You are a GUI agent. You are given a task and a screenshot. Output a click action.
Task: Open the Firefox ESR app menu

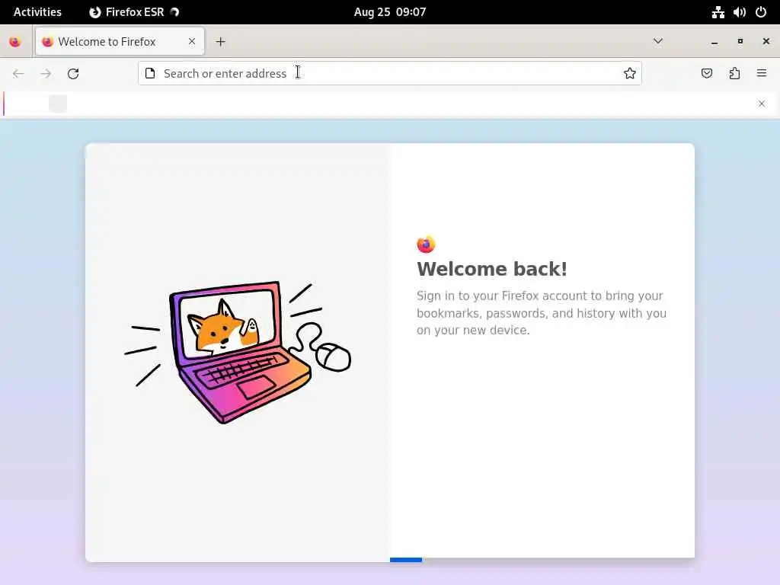point(134,12)
